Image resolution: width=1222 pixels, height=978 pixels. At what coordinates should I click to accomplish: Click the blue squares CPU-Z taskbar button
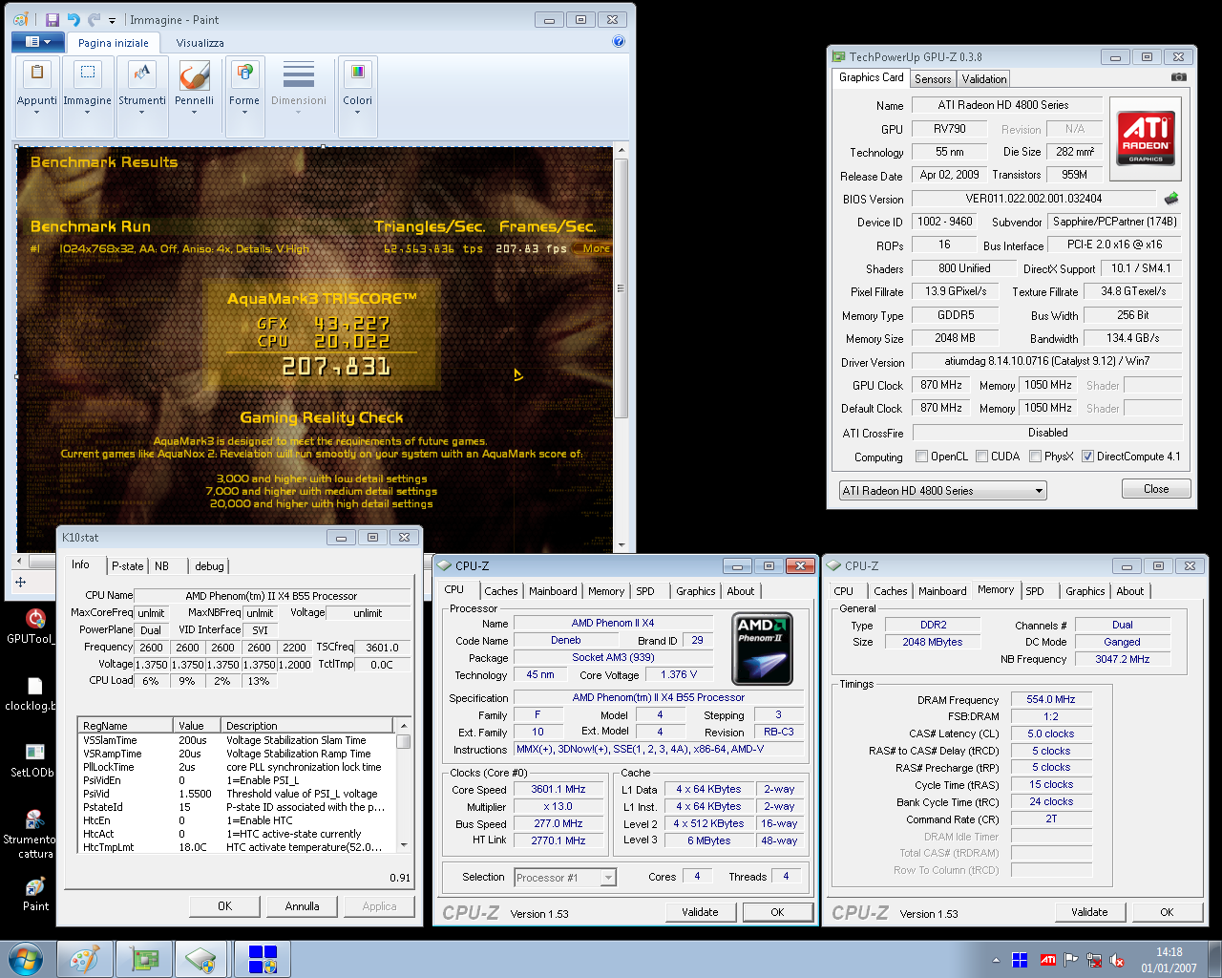click(263, 959)
